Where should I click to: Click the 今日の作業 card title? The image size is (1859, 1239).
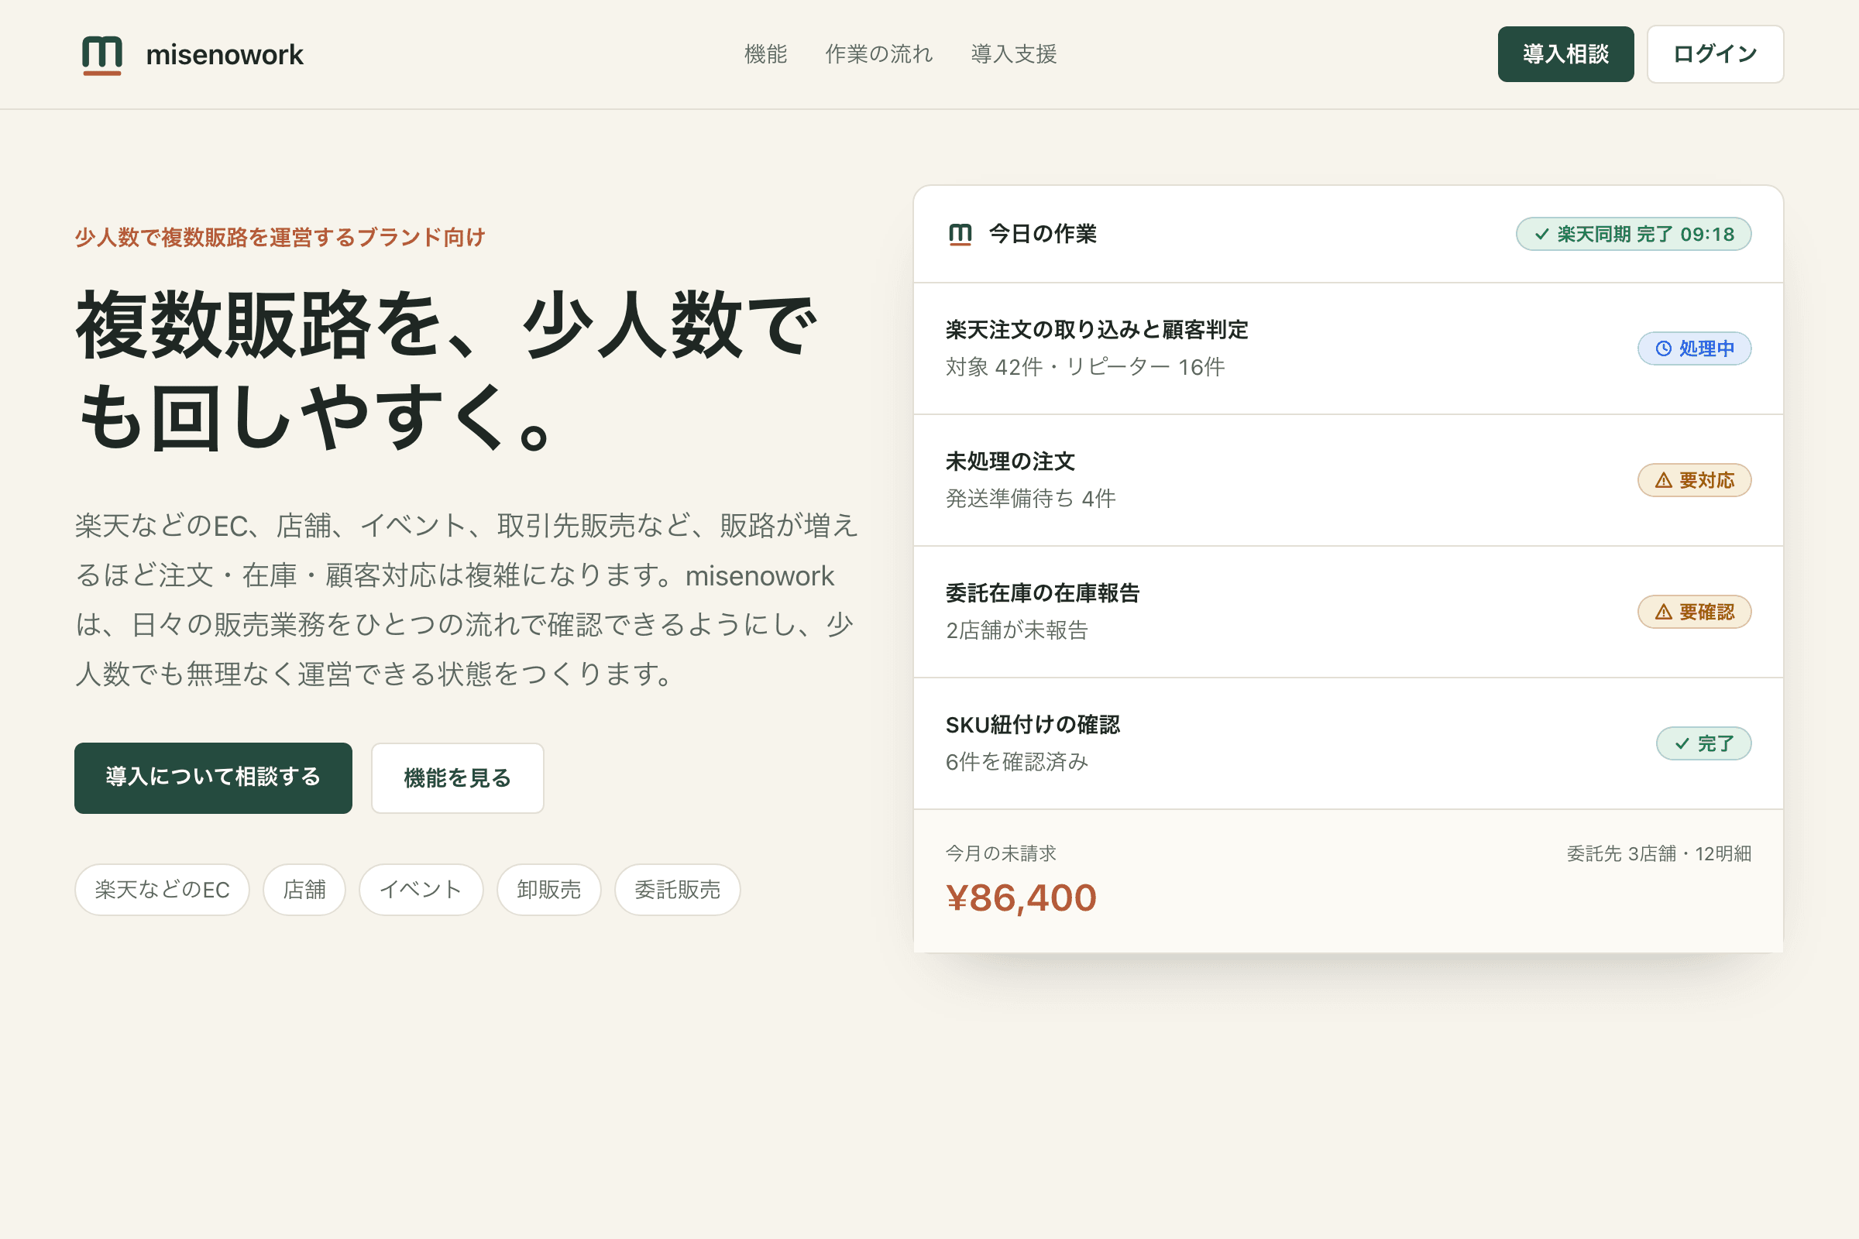click(x=1042, y=234)
